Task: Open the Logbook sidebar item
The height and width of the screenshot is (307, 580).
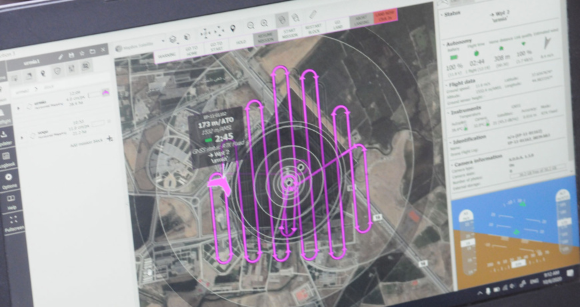Action: tap(7, 160)
